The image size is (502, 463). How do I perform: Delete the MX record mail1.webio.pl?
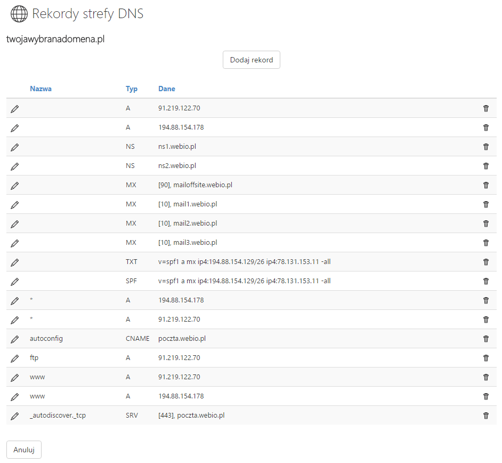pos(485,204)
